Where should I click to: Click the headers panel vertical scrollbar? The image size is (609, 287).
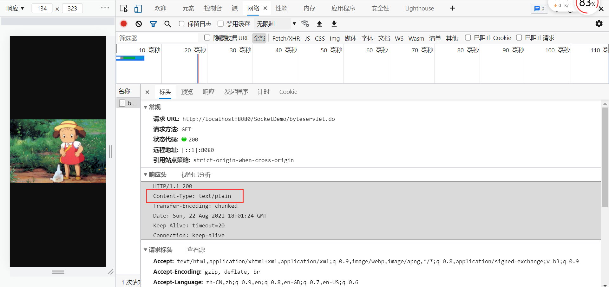tap(605, 157)
